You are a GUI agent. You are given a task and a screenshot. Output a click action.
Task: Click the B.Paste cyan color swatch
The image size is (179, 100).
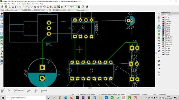click(163, 27)
